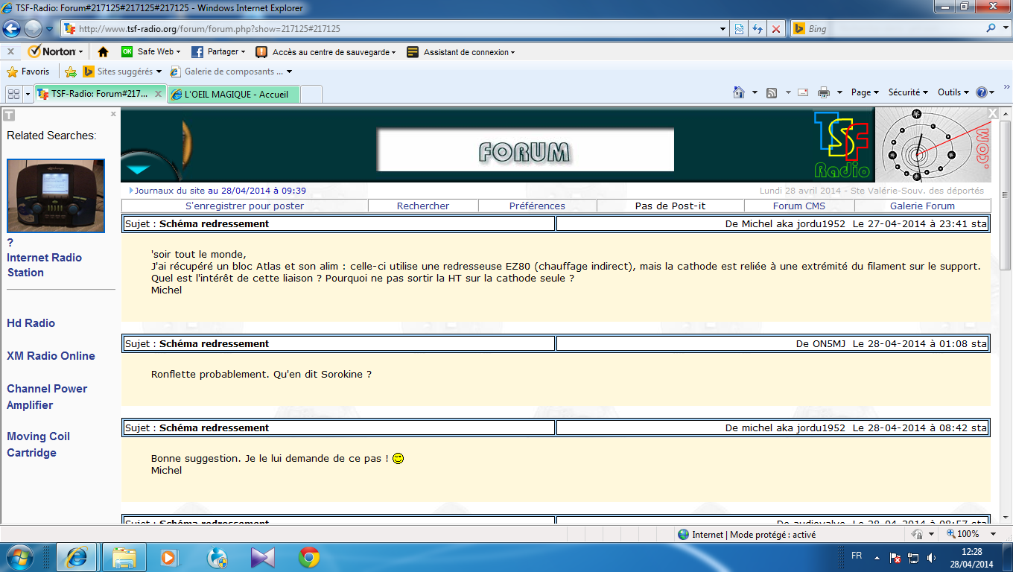1013x572 pixels.
Task: Open Google Chrome from the taskbar
Action: click(x=309, y=556)
